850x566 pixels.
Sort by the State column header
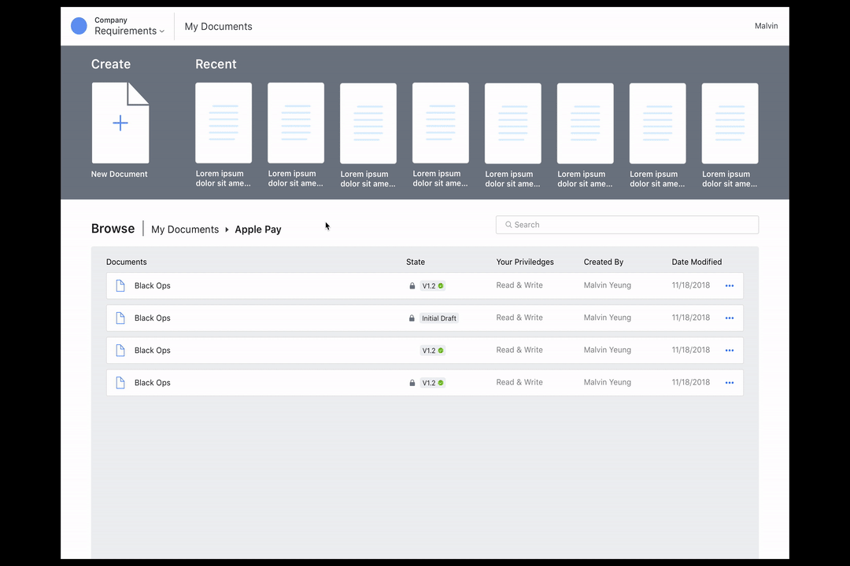pyautogui.click(x=416, y=262)
